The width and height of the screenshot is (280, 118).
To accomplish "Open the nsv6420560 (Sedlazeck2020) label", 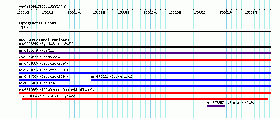I will (43, 76).
